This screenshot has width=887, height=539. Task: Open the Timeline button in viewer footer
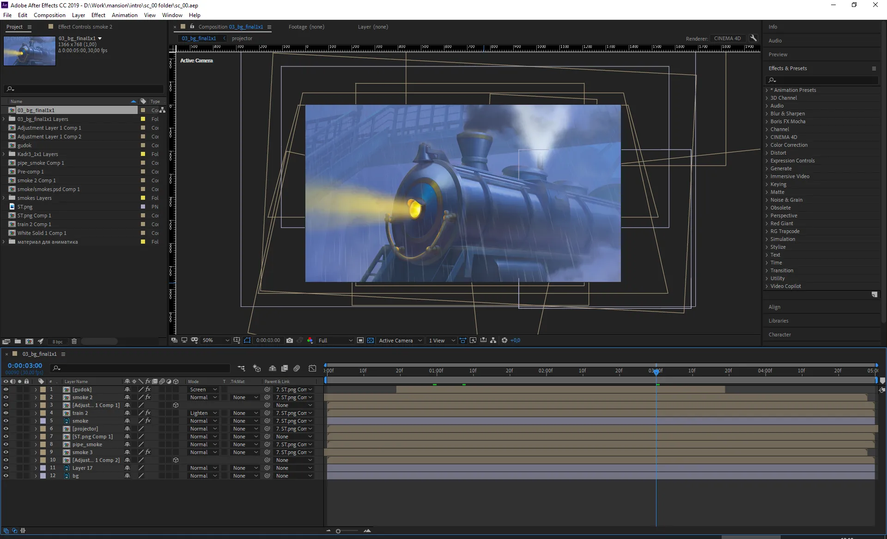(483, 341)
